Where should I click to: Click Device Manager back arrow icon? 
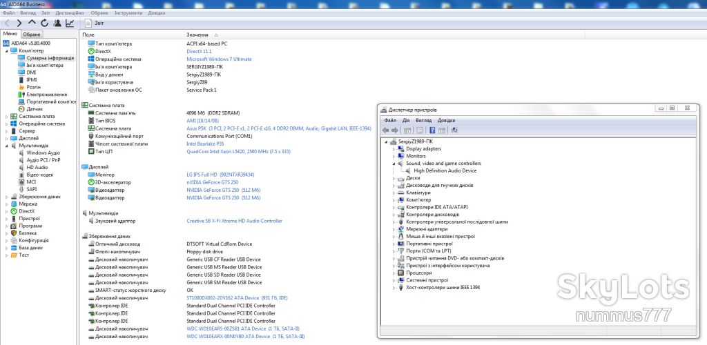(x=385, y=130)
